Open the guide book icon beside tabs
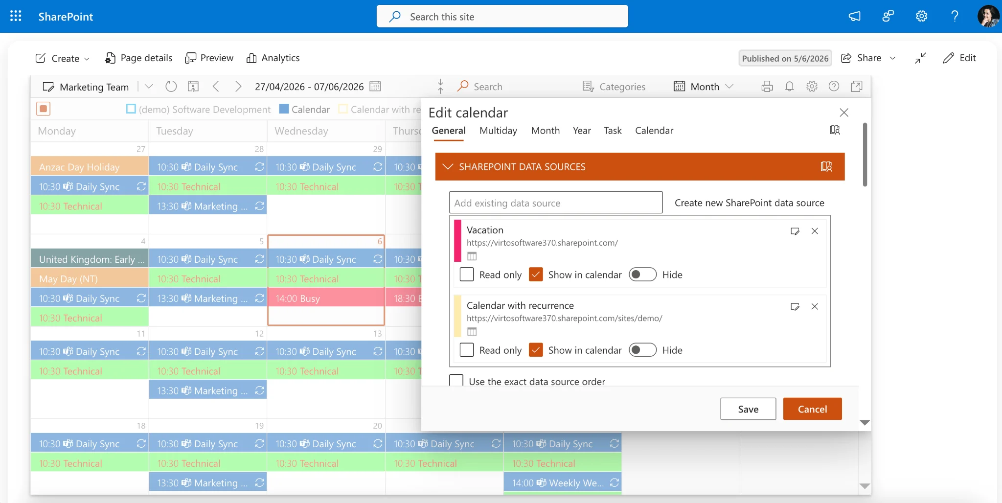Image resolution: width=1002 pixels, height=503 pixels. click(x=835, y=130)
